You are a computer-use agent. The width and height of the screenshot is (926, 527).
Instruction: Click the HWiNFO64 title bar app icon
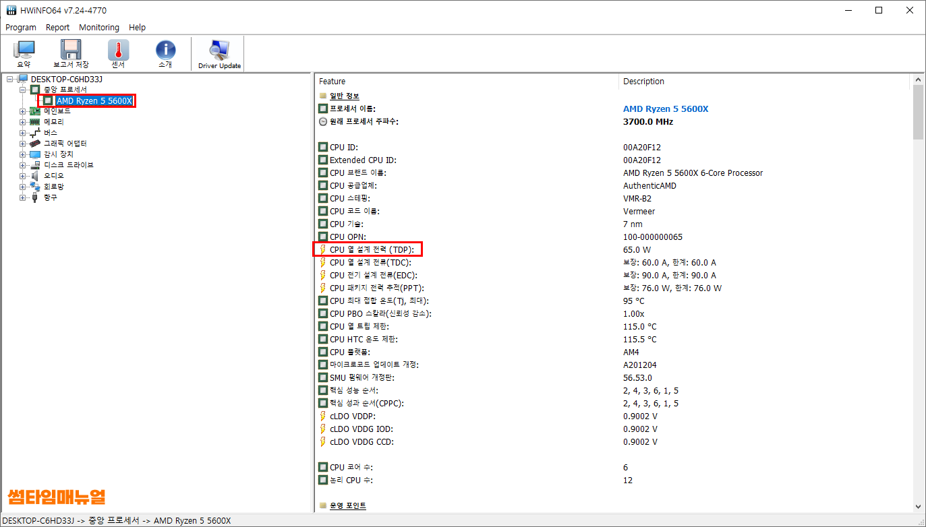pyautogui.click(x=11, y=10)
